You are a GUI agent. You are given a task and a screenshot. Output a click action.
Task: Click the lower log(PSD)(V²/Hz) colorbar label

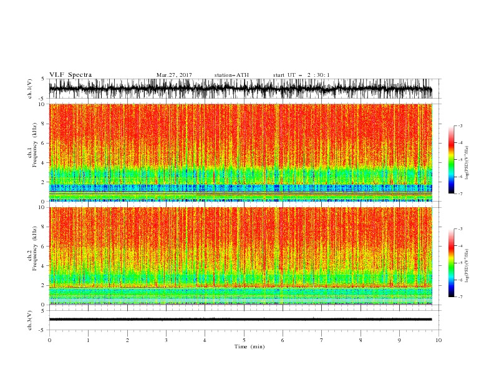467,265
